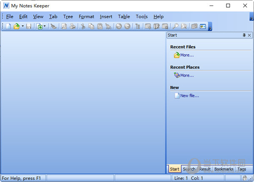Click the redo circular arrow icon
254x182 pixels.
coord(127,26)
